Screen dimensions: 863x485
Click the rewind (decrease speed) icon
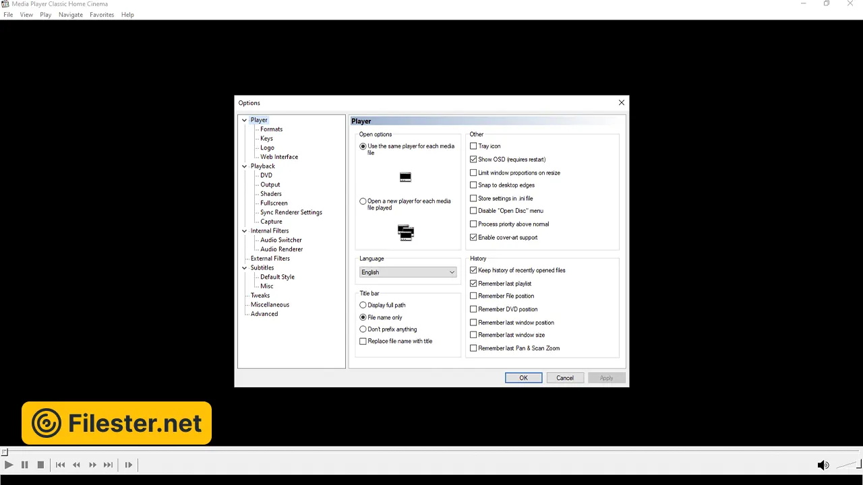(x=76, y=465)
